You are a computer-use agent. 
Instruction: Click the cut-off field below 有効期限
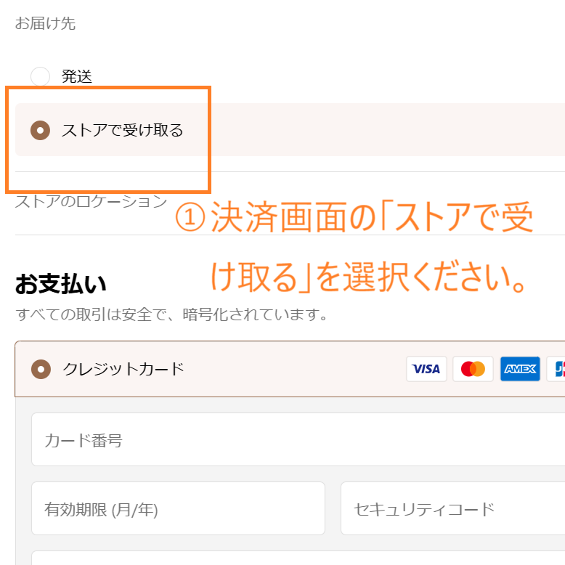pyautogui.click(x=298, y=558)
